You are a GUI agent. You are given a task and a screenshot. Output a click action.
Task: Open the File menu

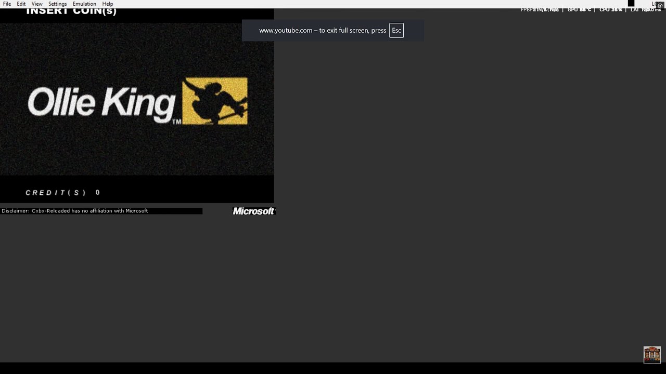[7, 4]
